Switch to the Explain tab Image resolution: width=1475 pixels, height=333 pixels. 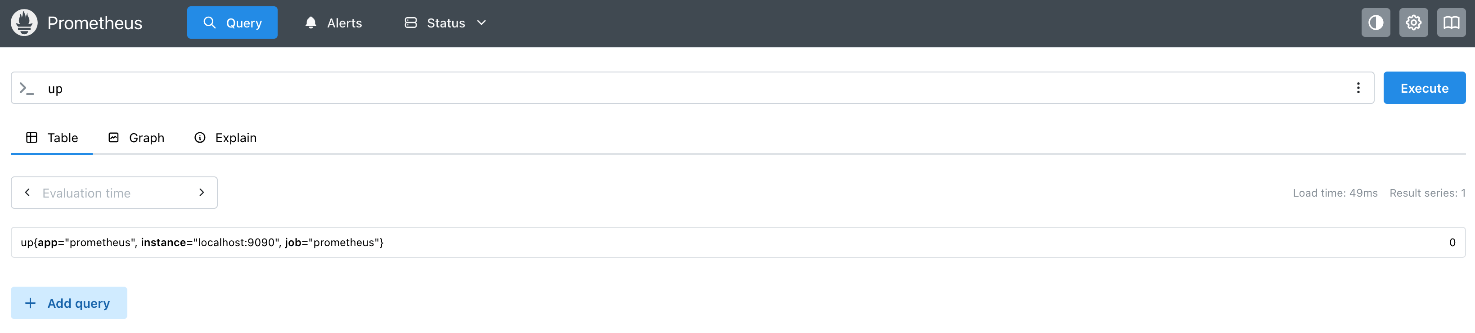(225, 138)
